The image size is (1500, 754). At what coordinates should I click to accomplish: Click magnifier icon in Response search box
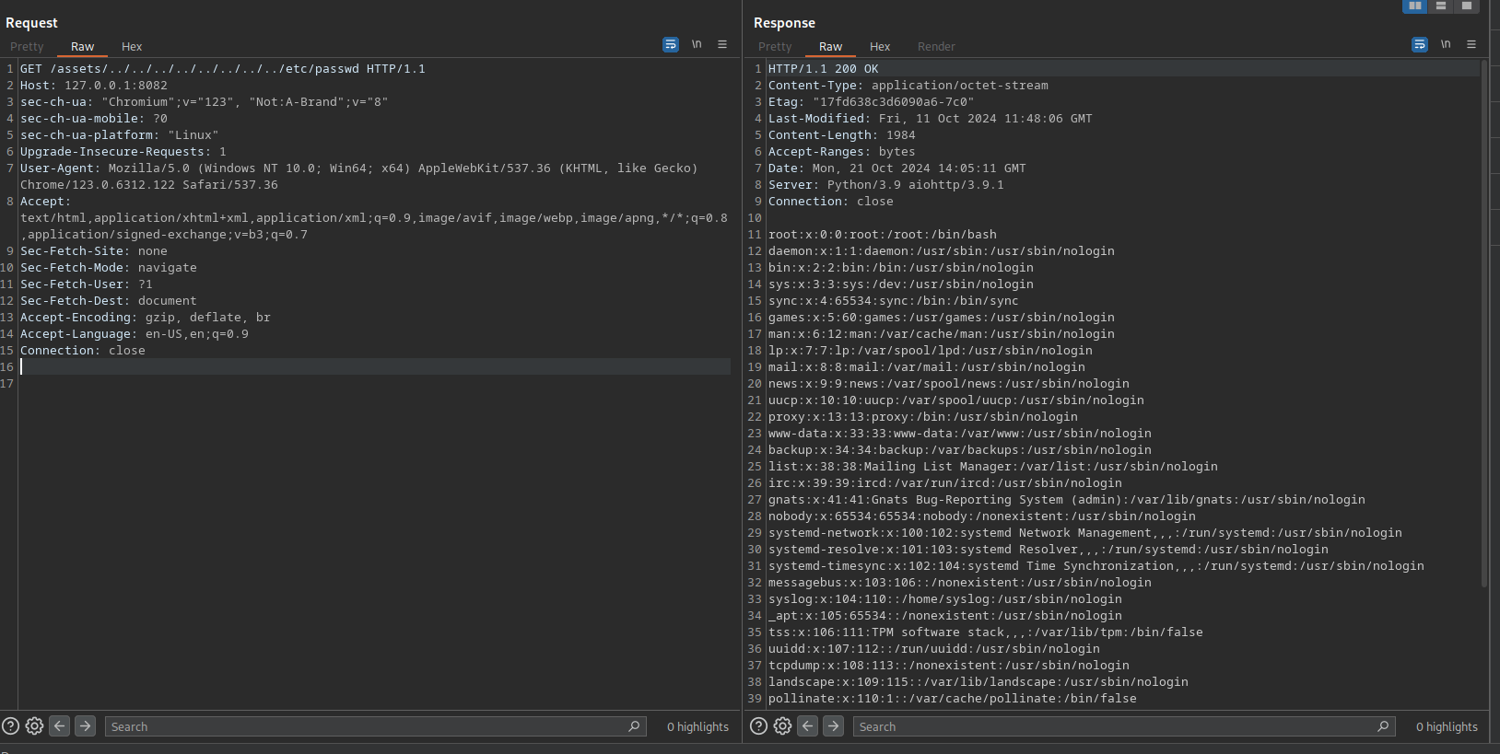click(x=1383, y=726)
